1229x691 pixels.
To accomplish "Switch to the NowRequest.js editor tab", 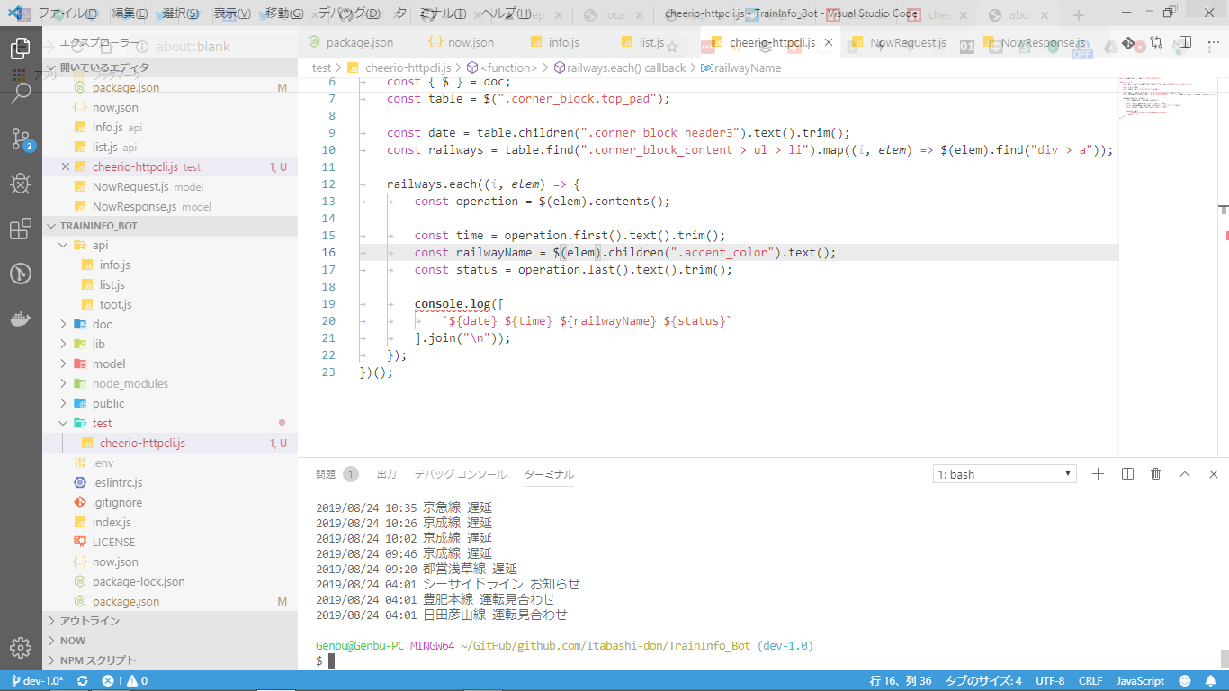I will 907,43.
